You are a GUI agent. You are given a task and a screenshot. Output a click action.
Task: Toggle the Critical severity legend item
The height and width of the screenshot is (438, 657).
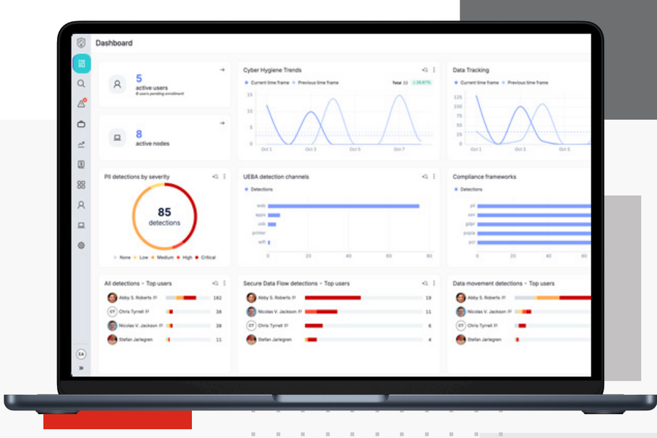[x=205, y=258]
